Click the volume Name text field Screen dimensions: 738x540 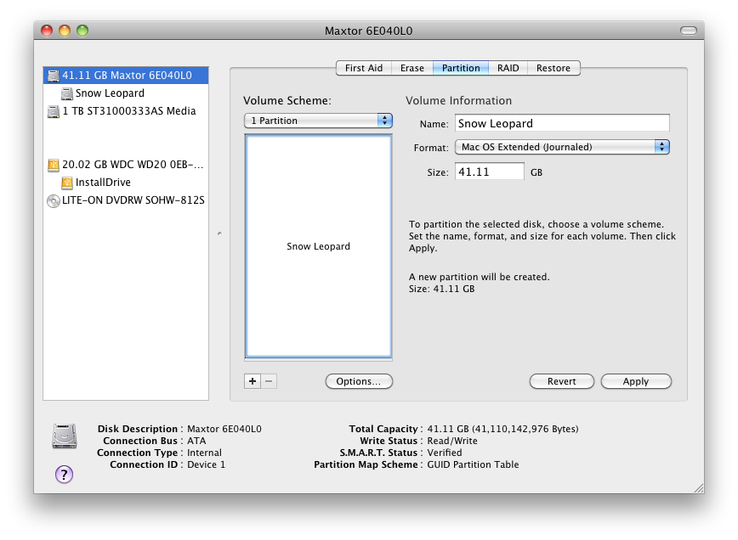coord(562,124)
